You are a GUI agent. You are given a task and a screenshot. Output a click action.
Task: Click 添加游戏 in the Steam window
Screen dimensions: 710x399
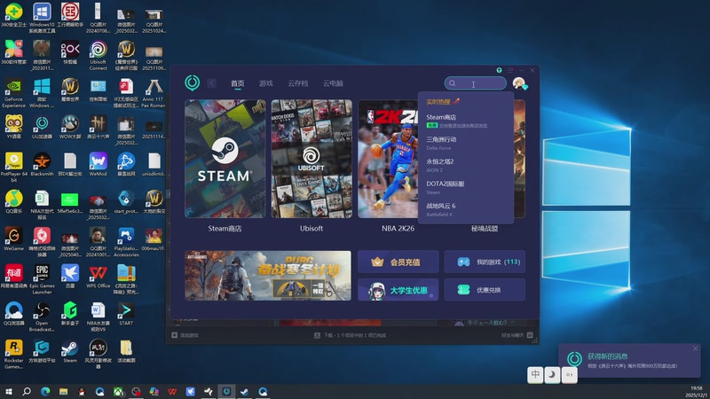point(185,335)
